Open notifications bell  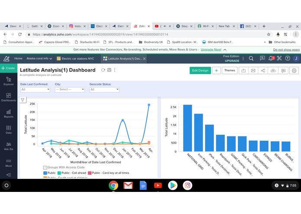(x=271, y=58)
